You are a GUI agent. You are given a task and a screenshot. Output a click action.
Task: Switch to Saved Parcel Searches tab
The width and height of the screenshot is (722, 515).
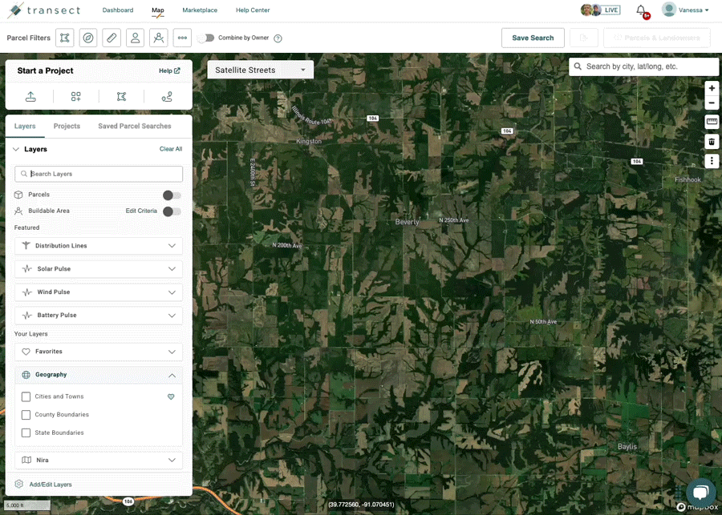click(x=135, y=126)
